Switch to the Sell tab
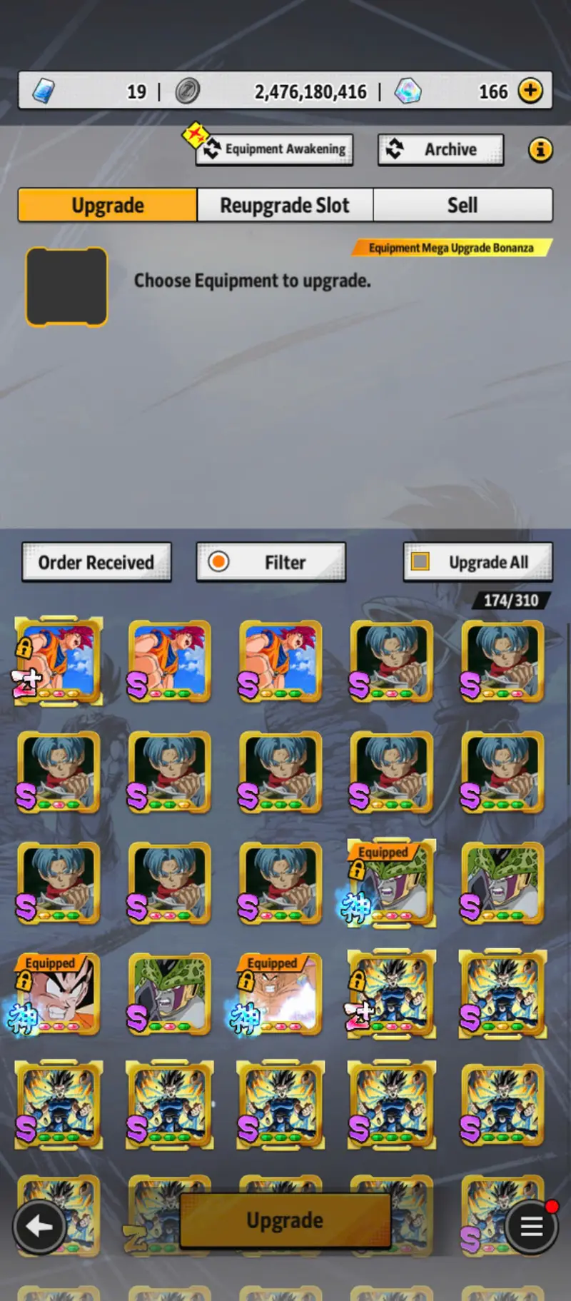571x1301 pixels. [x=463, y=205]
